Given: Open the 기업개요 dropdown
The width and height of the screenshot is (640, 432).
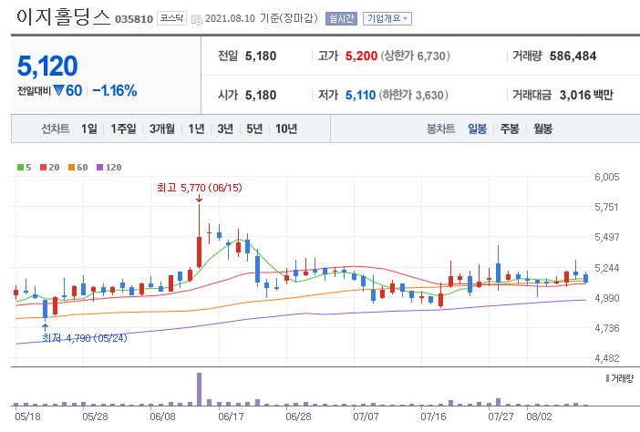Looking at the screenshot, I should (387, 19).
